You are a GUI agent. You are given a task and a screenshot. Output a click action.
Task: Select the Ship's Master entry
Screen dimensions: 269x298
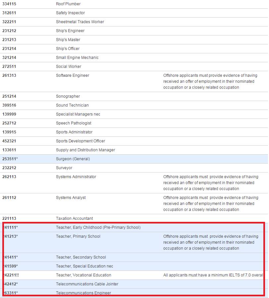68,40
